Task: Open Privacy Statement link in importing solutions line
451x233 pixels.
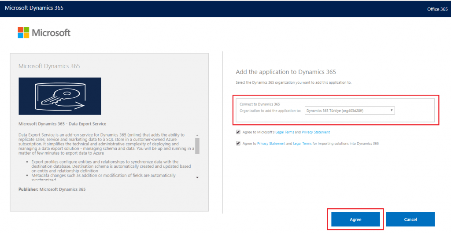Action: (271, 144)
